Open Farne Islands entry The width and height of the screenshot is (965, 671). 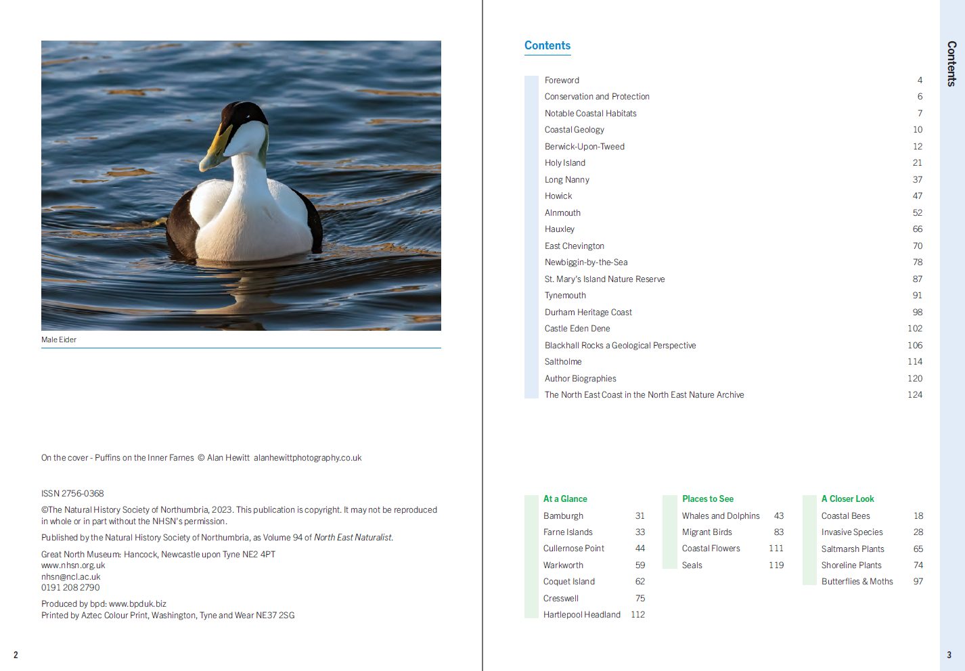[568, 532]
